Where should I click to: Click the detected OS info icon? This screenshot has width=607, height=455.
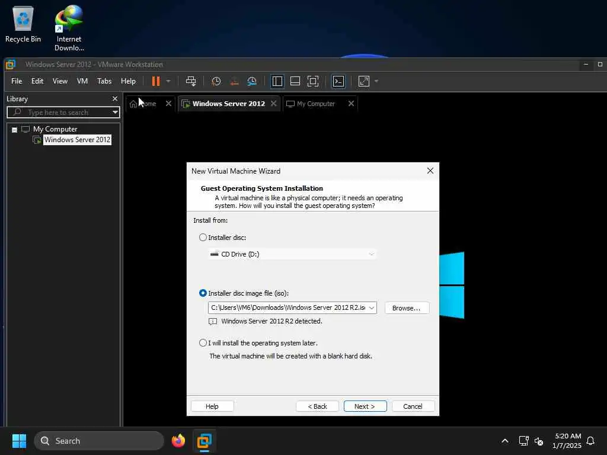(x=213, y=322)
